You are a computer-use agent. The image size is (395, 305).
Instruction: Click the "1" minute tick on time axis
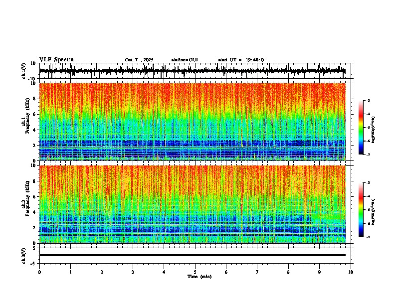point(70,272)
